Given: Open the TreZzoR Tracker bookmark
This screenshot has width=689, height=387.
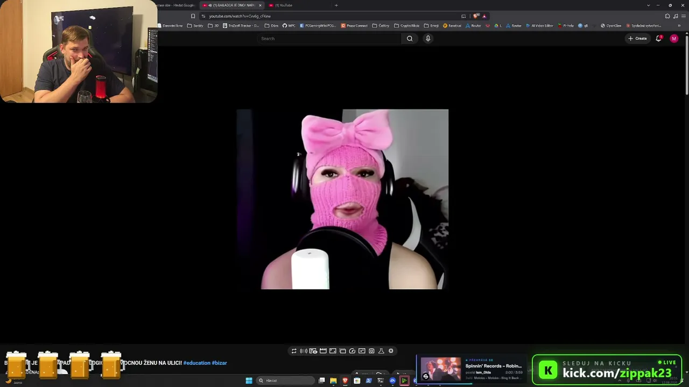Looking at the screenshot, I should point(241,26).
